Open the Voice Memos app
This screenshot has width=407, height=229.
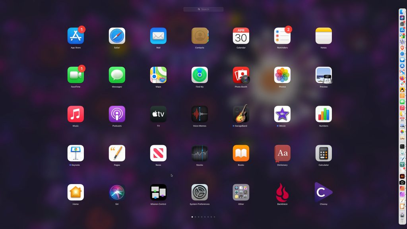[x=200, y=114]
